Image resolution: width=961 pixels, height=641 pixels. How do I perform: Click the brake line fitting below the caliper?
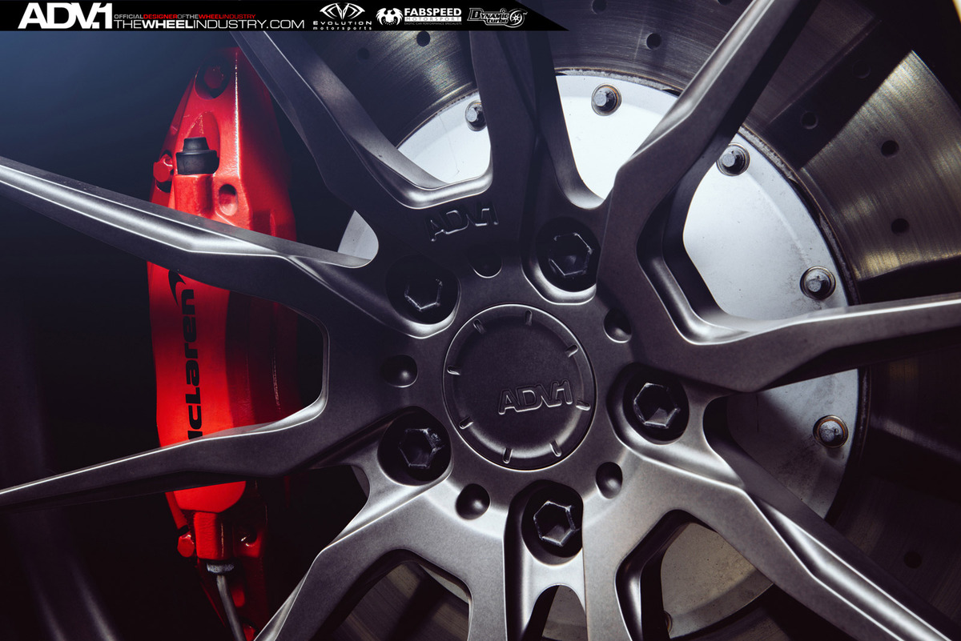pyautogui.click(x=215, y=567)
